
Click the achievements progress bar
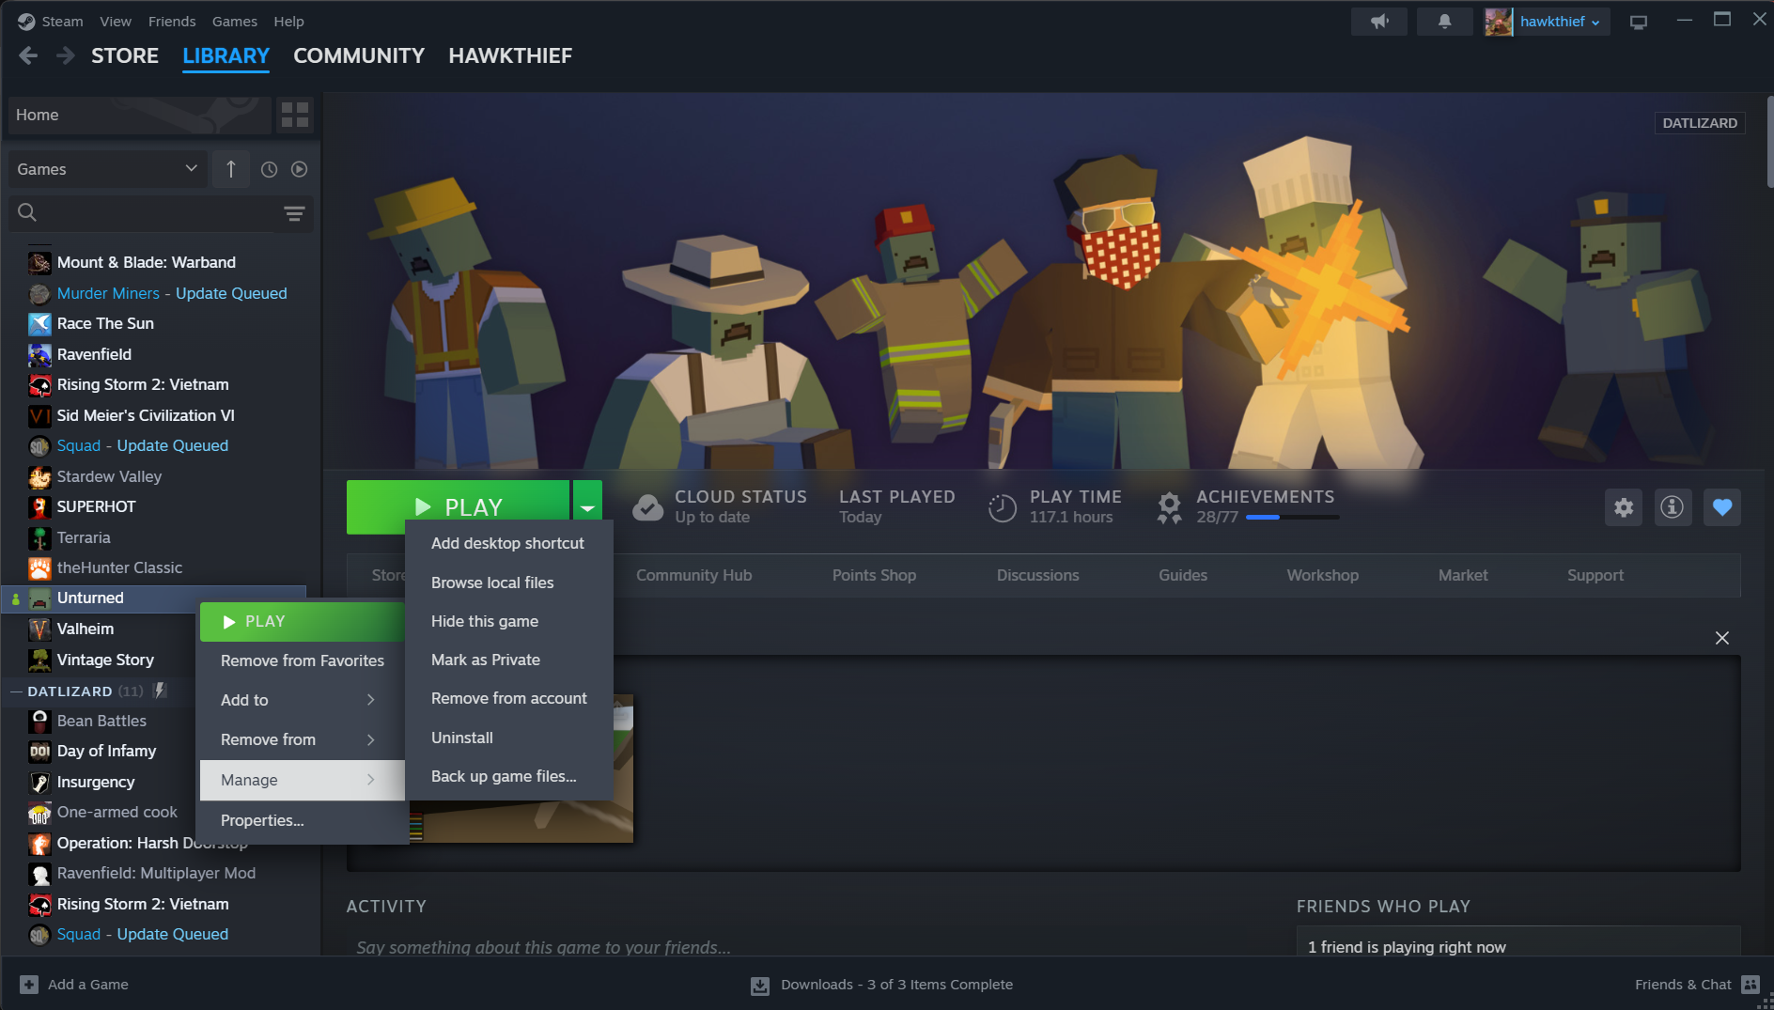(1292, 518)
